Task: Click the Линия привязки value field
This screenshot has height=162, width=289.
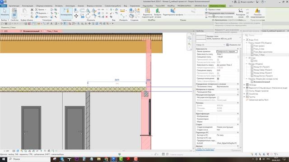Action: click(x=227, y=52)
